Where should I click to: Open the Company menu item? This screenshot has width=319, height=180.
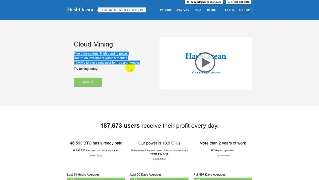pyautogui.click(x=183, y=10)
